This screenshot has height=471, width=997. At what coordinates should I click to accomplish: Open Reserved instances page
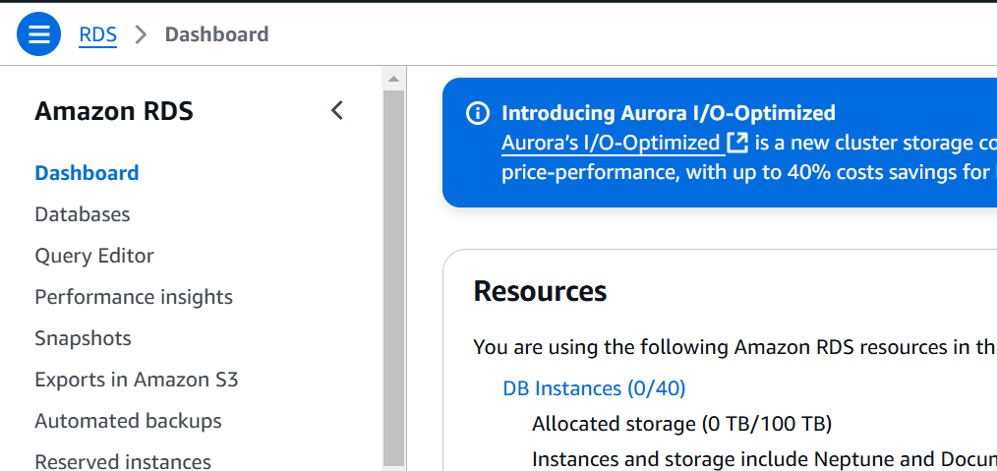pos(123,461)
